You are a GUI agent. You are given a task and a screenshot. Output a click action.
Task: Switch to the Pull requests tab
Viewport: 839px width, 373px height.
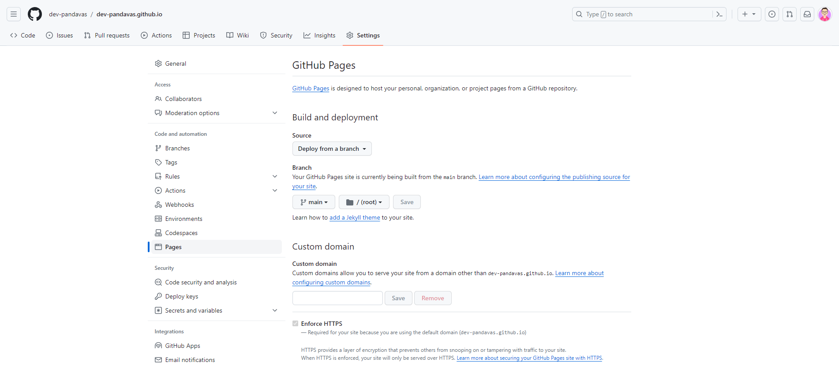pyautogui.click(x=107, y=35)
